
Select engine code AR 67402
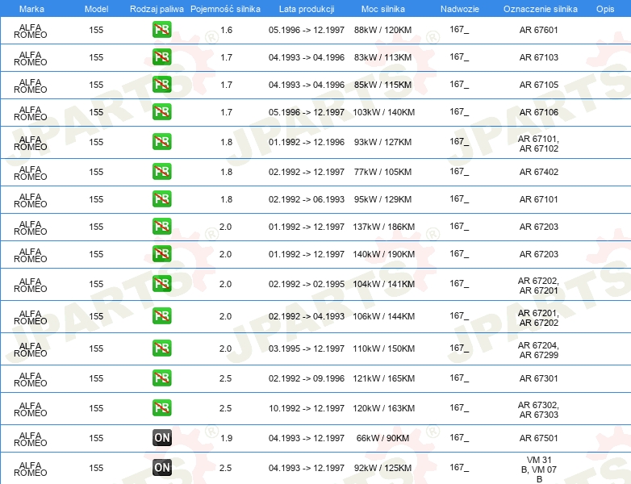tap(538, 172)
